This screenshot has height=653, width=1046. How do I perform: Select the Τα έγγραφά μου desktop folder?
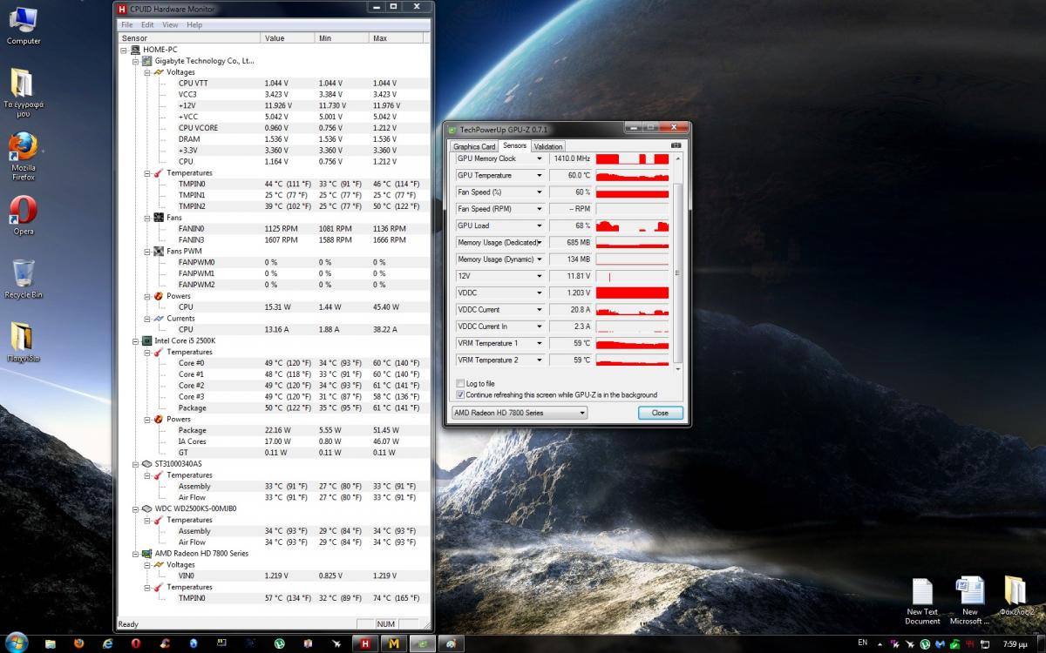pos(24,92)
